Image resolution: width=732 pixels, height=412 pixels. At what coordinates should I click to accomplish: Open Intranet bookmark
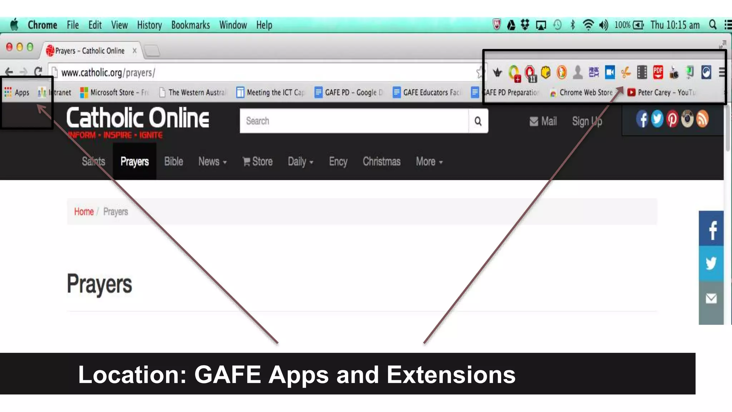coord(55,93)
